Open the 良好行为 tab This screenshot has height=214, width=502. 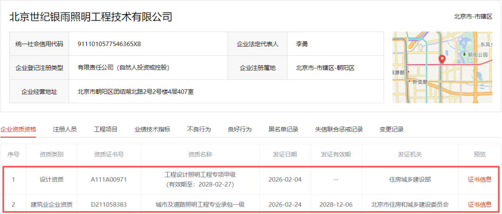pyautogui.click(x=240, y=129)
